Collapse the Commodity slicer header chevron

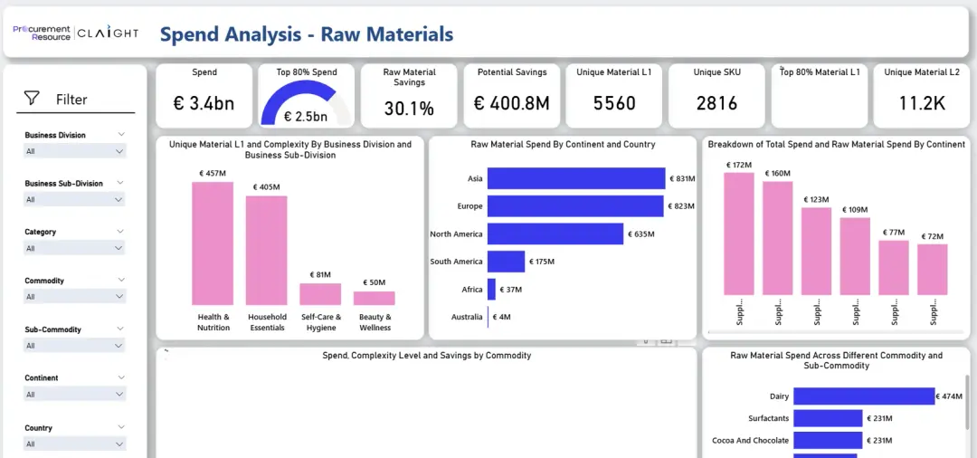[121, 280]
